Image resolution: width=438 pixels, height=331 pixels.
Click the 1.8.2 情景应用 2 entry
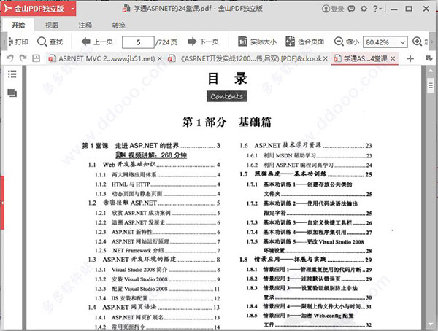point(310,279)
